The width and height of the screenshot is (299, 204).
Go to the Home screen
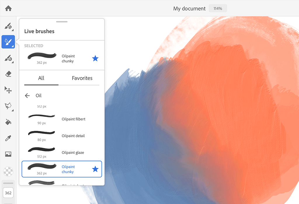[x=8, y=8]
